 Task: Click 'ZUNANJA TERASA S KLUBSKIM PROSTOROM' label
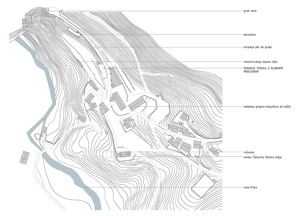pyautogui.click(x=263, y=70)
